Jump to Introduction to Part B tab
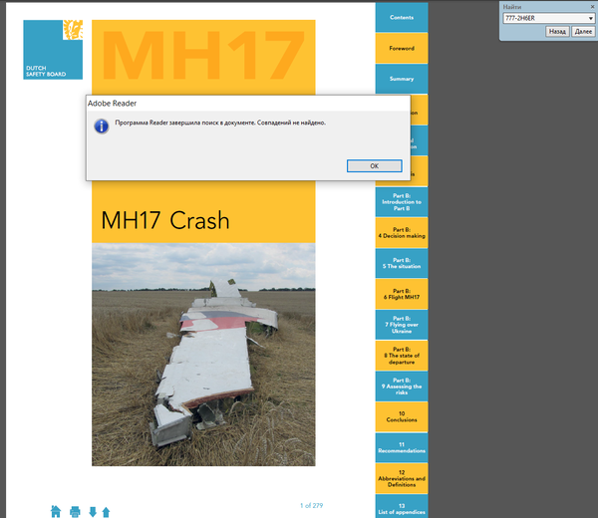This screenshot has width=598, height=518. pyautogui.click(x=402, y=202)
